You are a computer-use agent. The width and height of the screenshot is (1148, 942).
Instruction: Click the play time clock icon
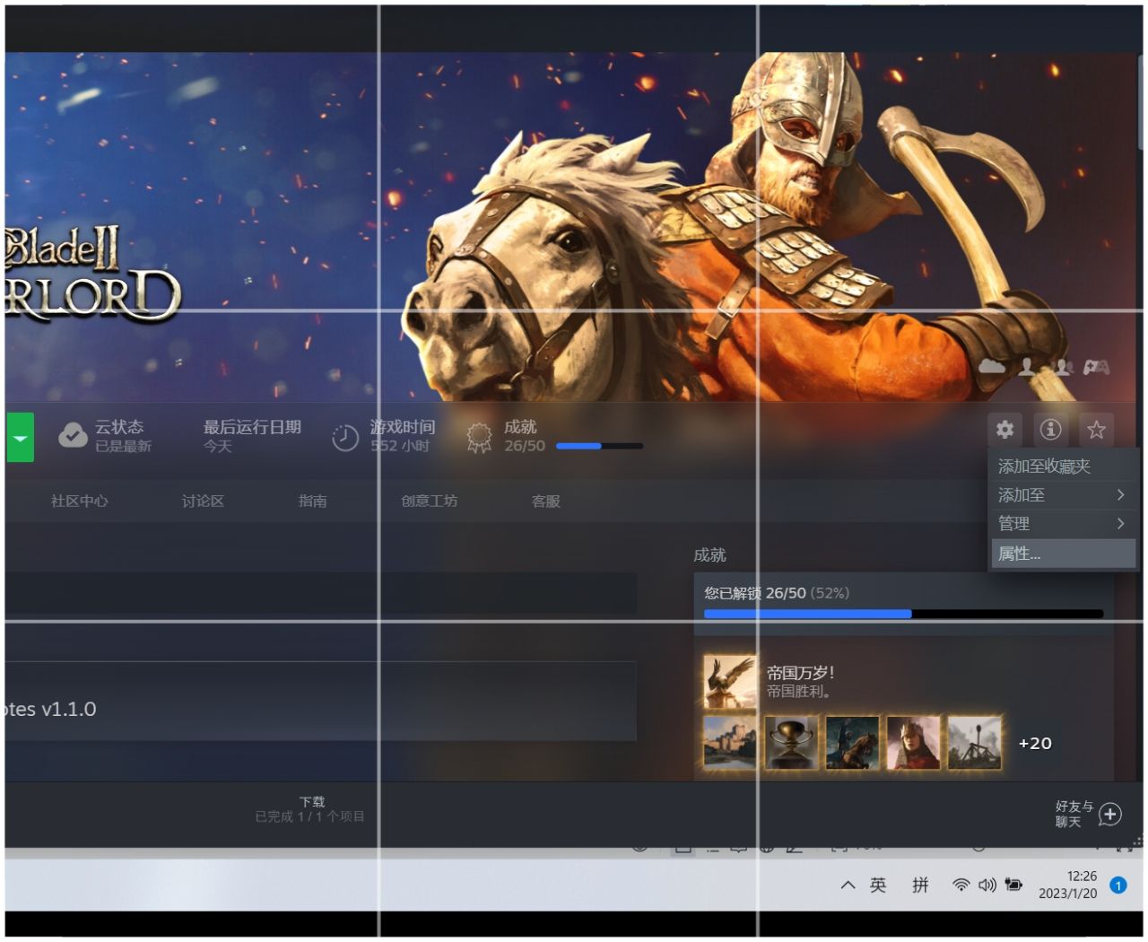click(x=345, y=438)
